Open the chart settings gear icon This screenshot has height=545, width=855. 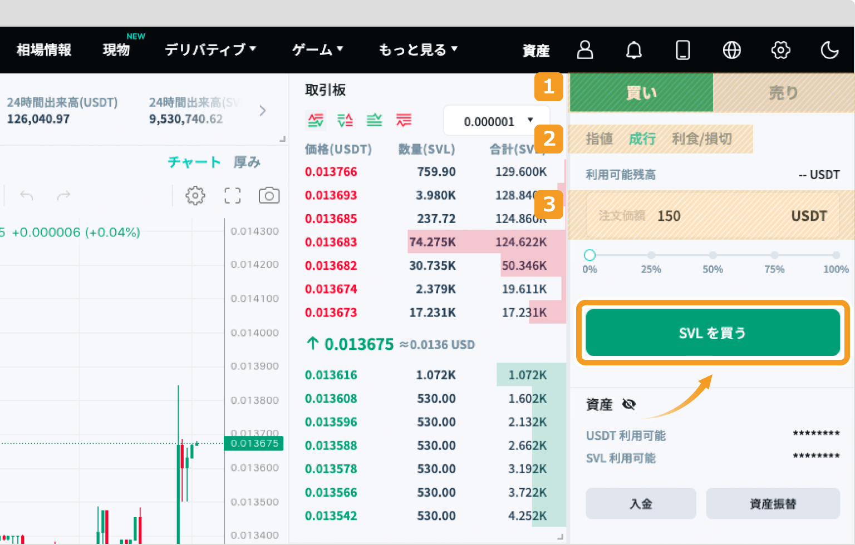194,195
